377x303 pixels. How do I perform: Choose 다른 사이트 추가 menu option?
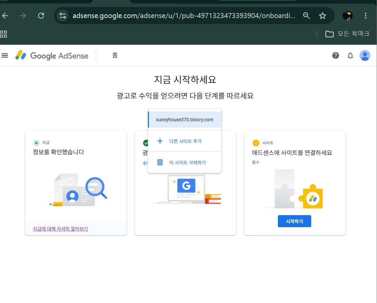click(185, 141)
